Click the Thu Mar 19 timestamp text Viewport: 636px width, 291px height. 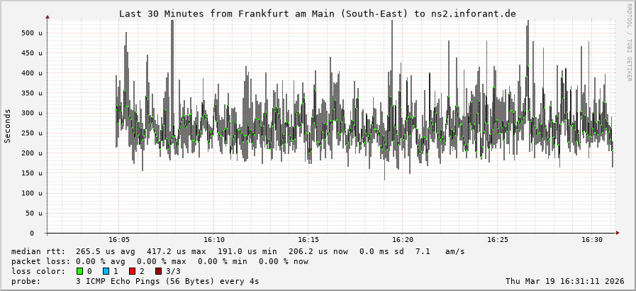coord(564,281)
